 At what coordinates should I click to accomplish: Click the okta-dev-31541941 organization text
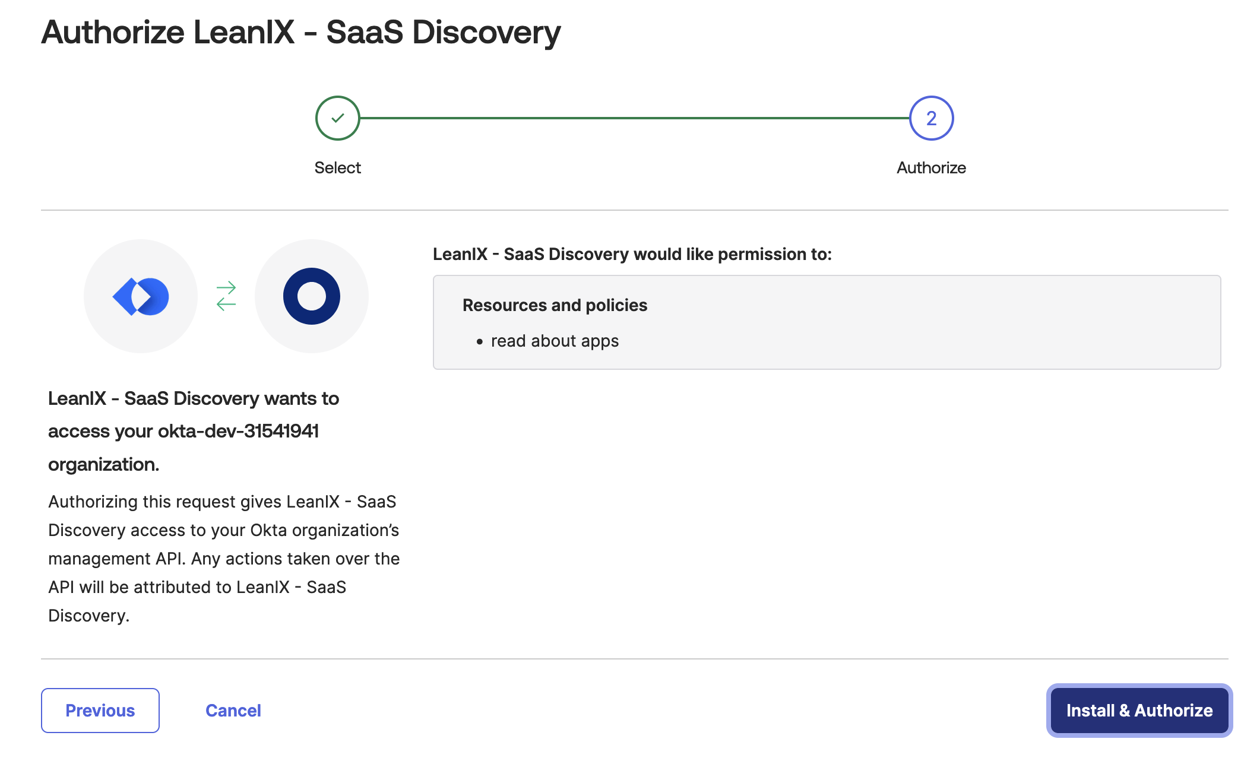[238, 431]
